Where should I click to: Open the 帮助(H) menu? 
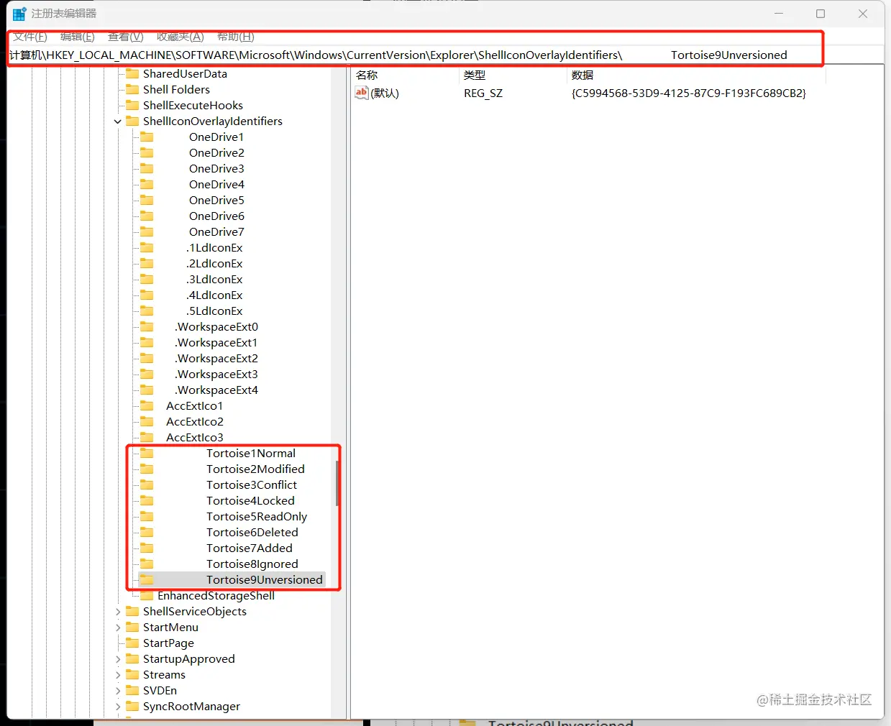[x=236, y=37]
